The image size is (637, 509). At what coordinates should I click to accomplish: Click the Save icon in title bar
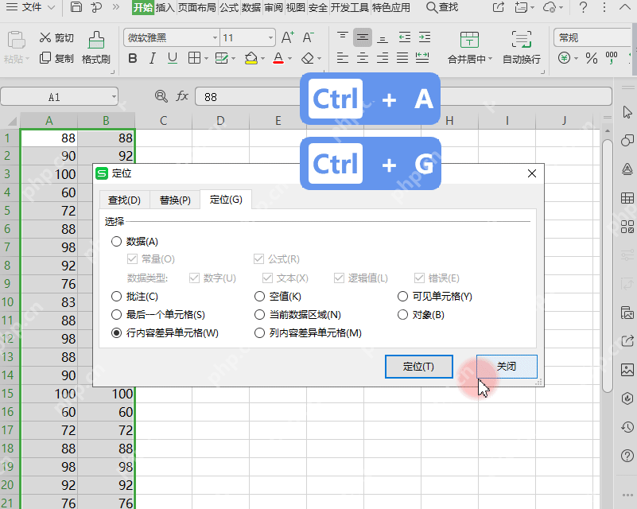pos(76,7)
